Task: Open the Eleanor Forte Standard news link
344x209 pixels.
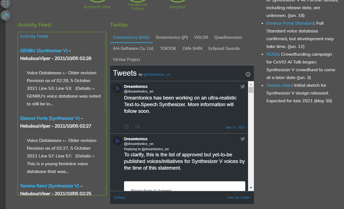Action: (290, 23)
